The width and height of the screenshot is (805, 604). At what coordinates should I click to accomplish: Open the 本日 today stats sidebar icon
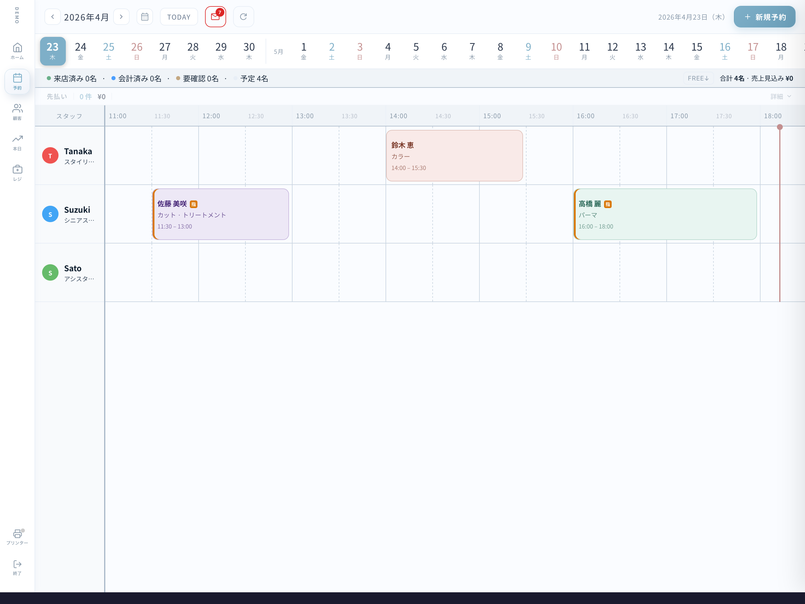(x=17, y=143)
